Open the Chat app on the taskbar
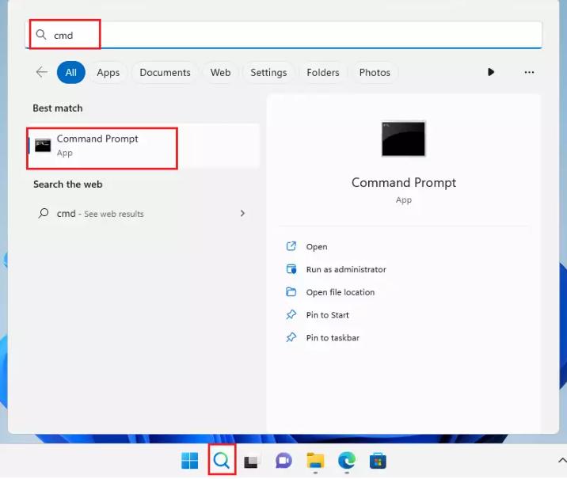This screenshot has height=479, width=567. coord(283,461)
